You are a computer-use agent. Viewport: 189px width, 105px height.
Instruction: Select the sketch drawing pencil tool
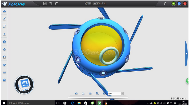click(x=4, y=19)
